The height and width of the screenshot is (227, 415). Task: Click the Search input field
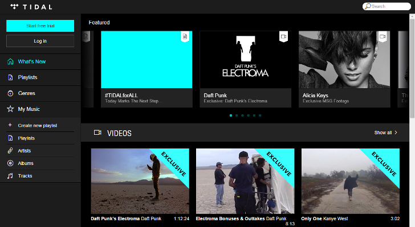(x=386, y=6)
